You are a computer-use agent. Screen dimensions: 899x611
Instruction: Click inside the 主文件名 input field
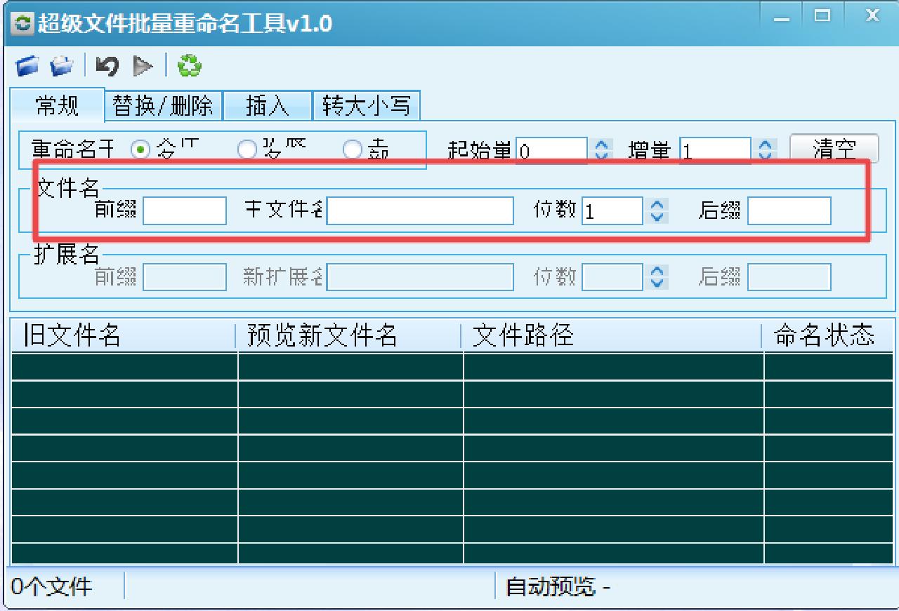pyautogui.click(x=421, y=210)
